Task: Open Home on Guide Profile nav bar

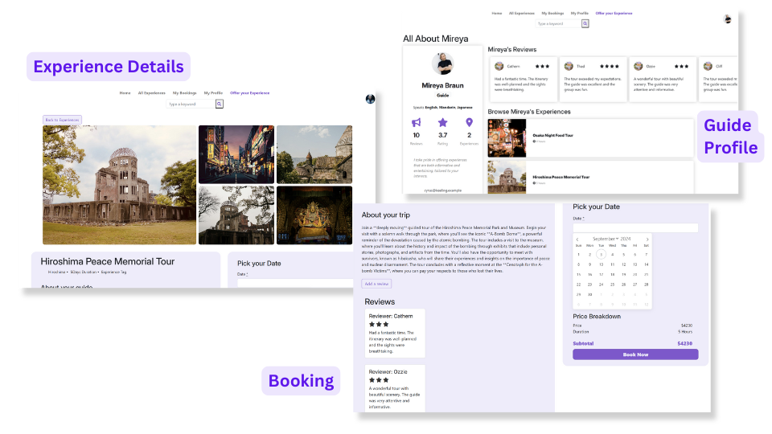Action: coord(497,14)
